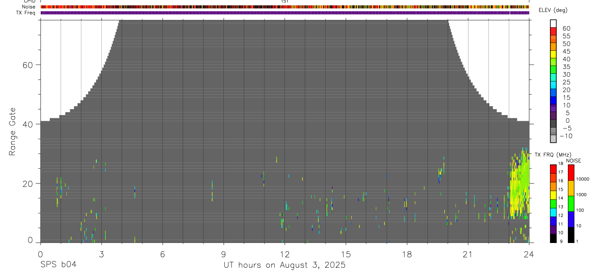Click the dark gray ELEV segment between -5 and 0
This screenshot has height=275, width=595.
553,124
